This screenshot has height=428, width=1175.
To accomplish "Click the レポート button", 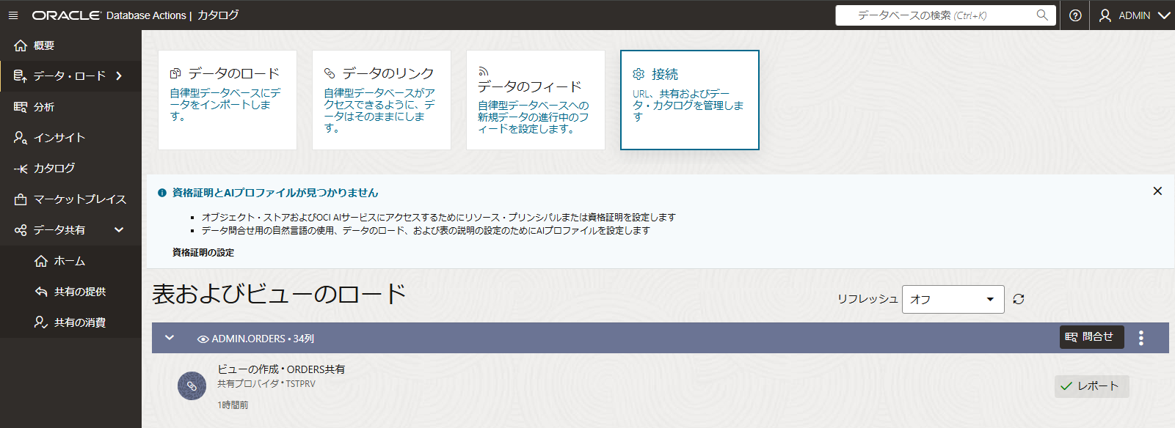I will point(1091,386).
